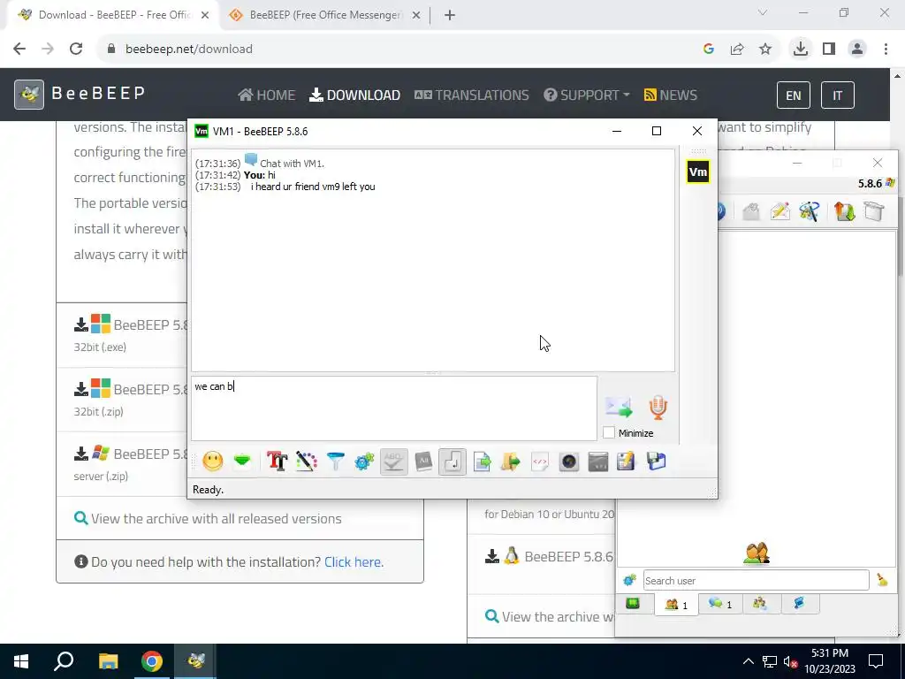Send message with envelope arrow button
Viewport: 905px width, 679px height.
point(619,407)
